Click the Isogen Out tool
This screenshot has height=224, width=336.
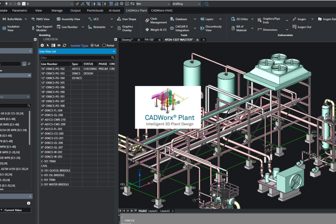click(x=302, y=27)
